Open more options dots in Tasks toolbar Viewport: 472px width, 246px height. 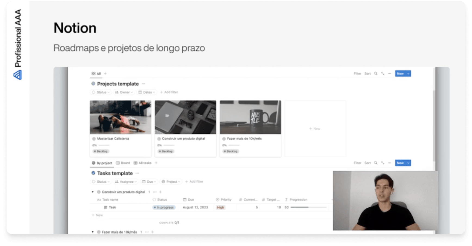click(x=389, y=163)
